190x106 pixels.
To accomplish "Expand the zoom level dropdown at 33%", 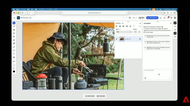I will pos(135,18).
